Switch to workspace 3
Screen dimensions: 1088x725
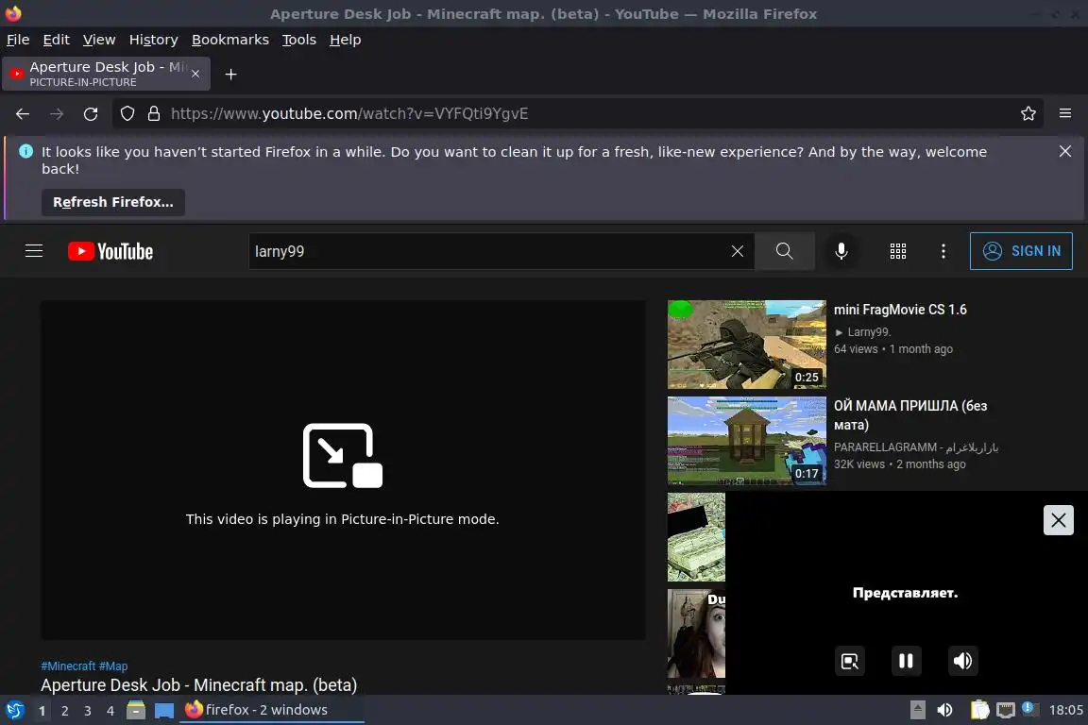tap(88, 711)
